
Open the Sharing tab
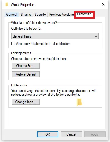point(26,15)
